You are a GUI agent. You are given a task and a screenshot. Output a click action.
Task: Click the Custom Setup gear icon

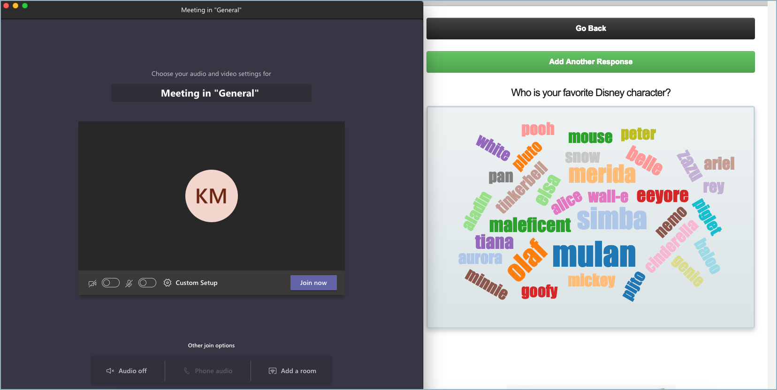click(x=168, y=283)
